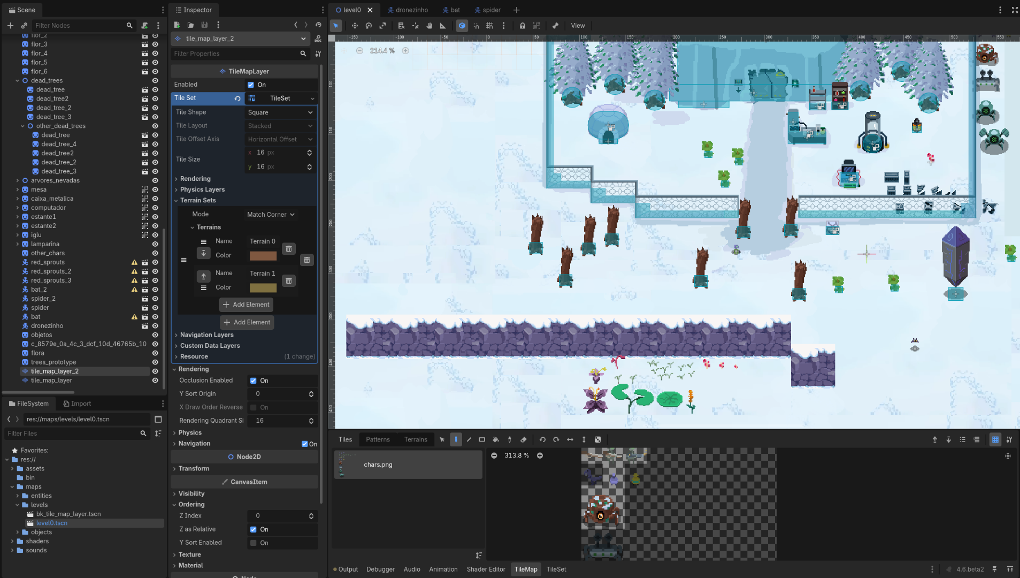Choose the Pan hand tool

pos(429,26)
